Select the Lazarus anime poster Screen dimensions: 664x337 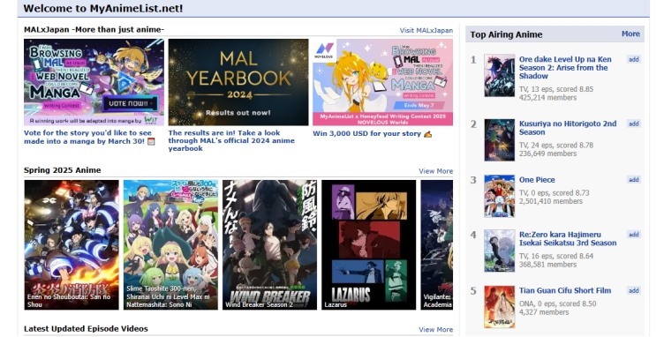[369, 245]
